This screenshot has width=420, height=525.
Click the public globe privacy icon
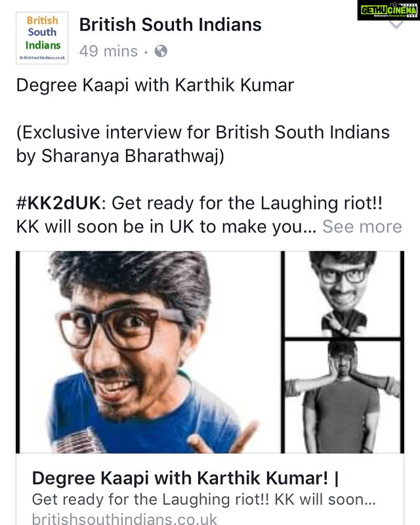[x=161, y=51]
